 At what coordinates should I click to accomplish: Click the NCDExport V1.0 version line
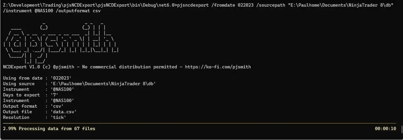pos(127,67)
